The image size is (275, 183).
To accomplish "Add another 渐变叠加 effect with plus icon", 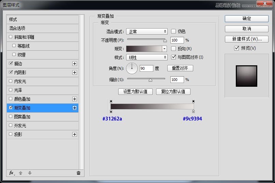I will 75,108.
